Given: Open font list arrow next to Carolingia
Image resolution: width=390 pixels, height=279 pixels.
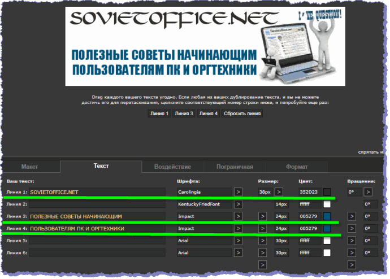Looking at the screenshot, I should pos(238,192).
